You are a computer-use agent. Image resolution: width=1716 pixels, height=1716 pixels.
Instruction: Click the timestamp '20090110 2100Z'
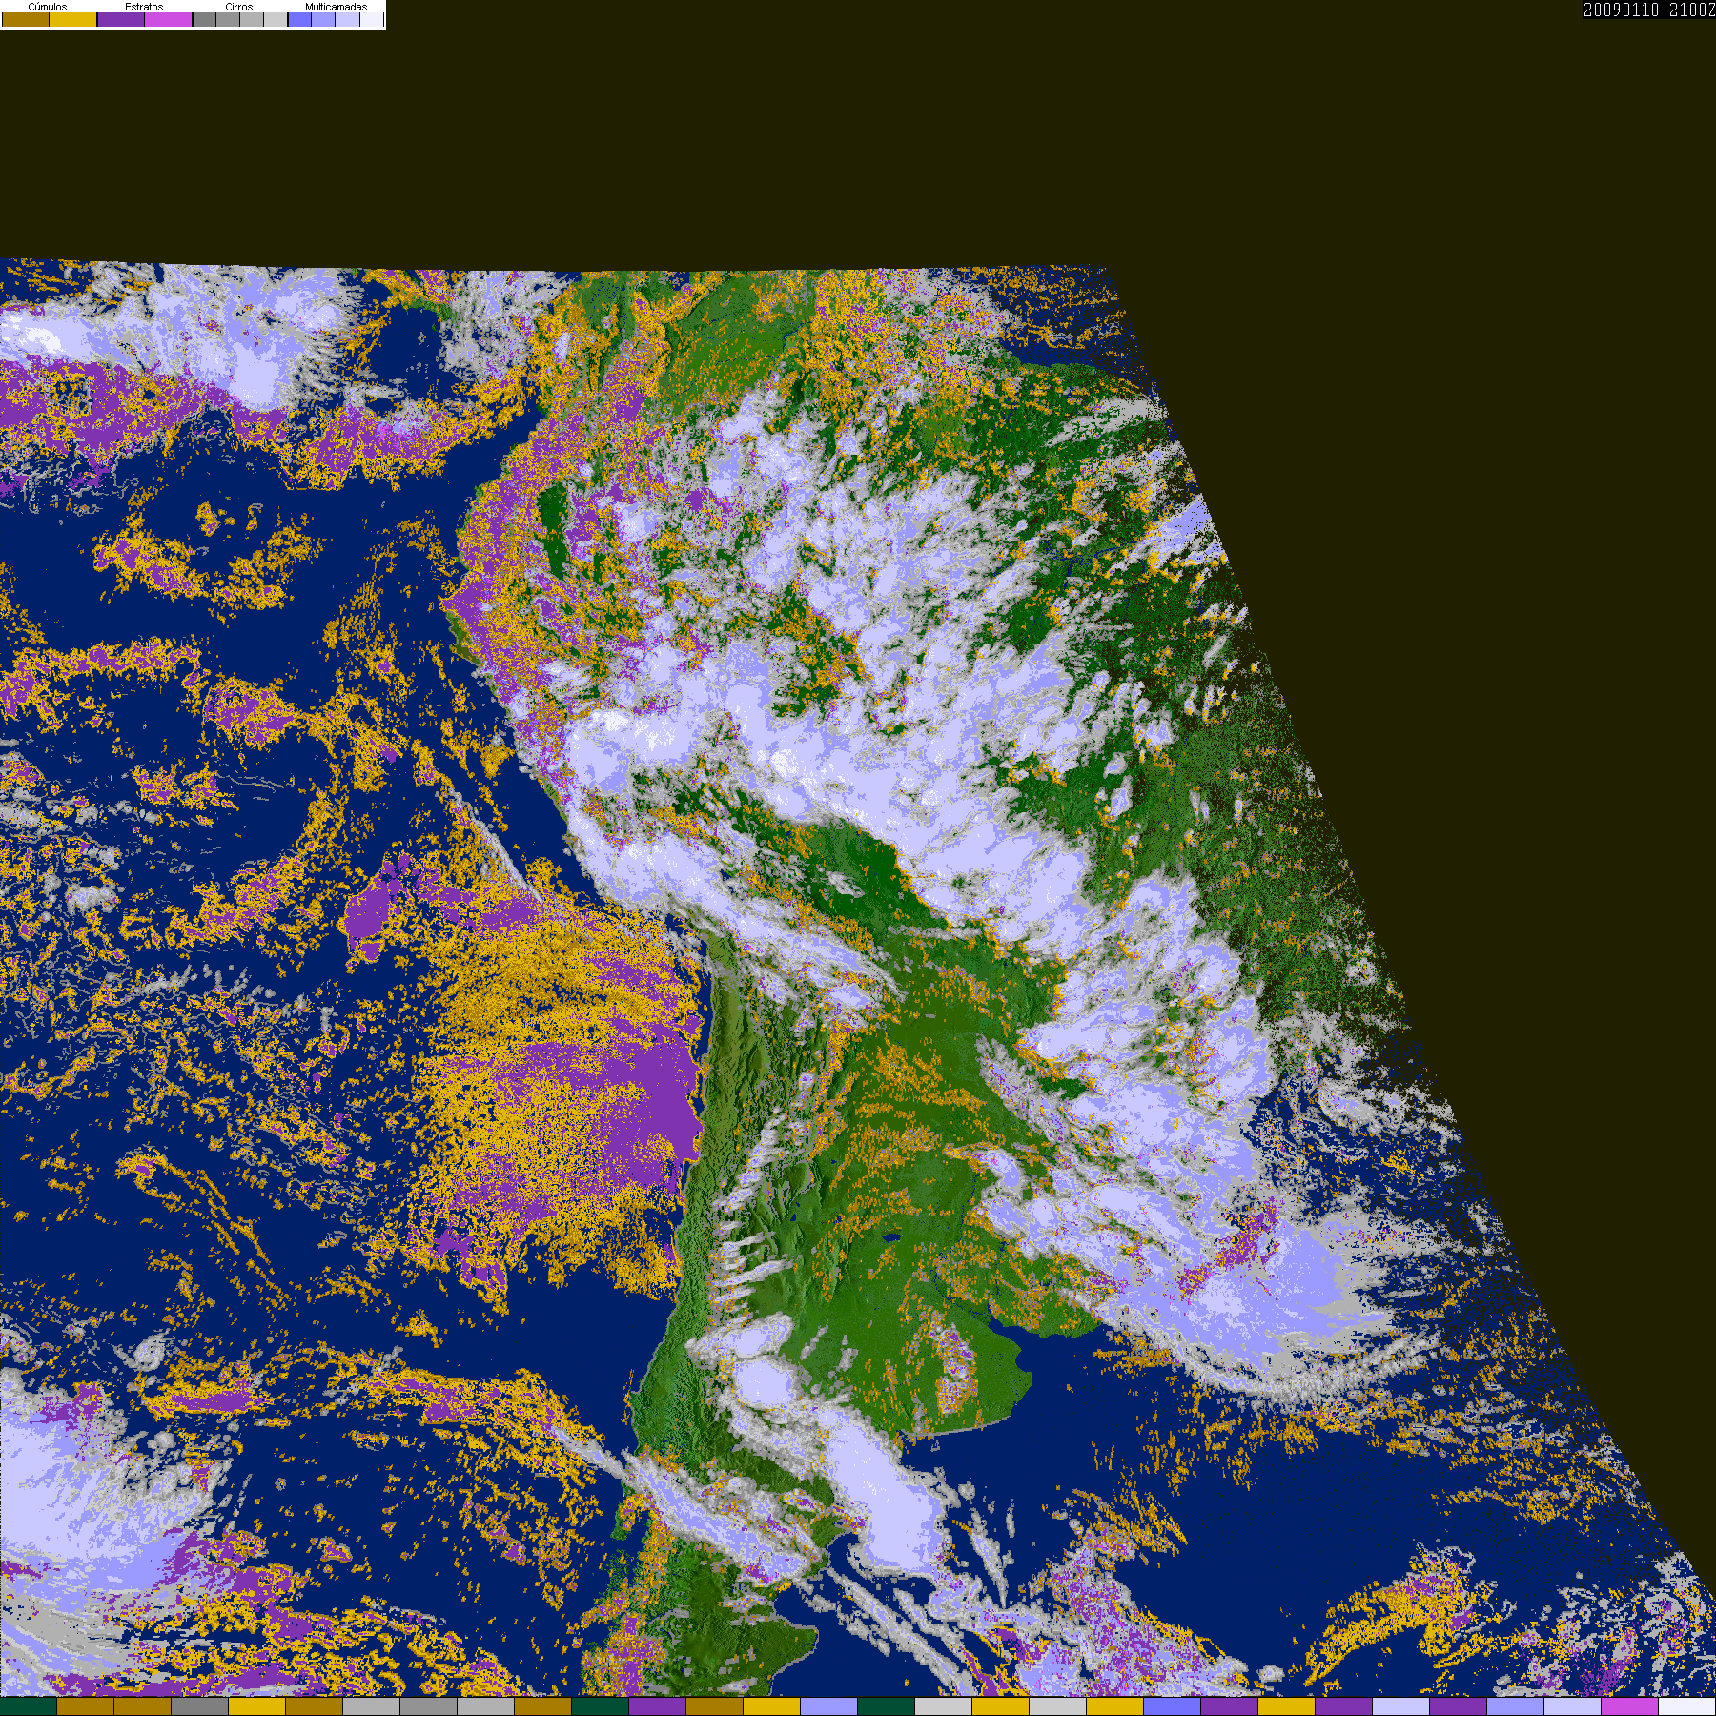[x=1649, y=10]
